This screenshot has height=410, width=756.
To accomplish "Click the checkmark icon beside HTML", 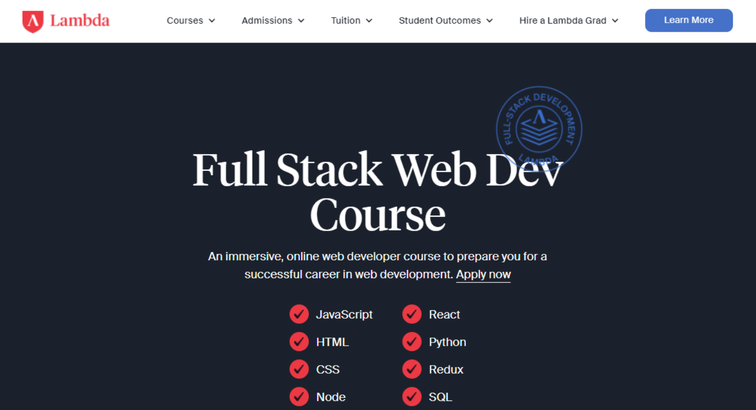I will (x=299, y=341).
